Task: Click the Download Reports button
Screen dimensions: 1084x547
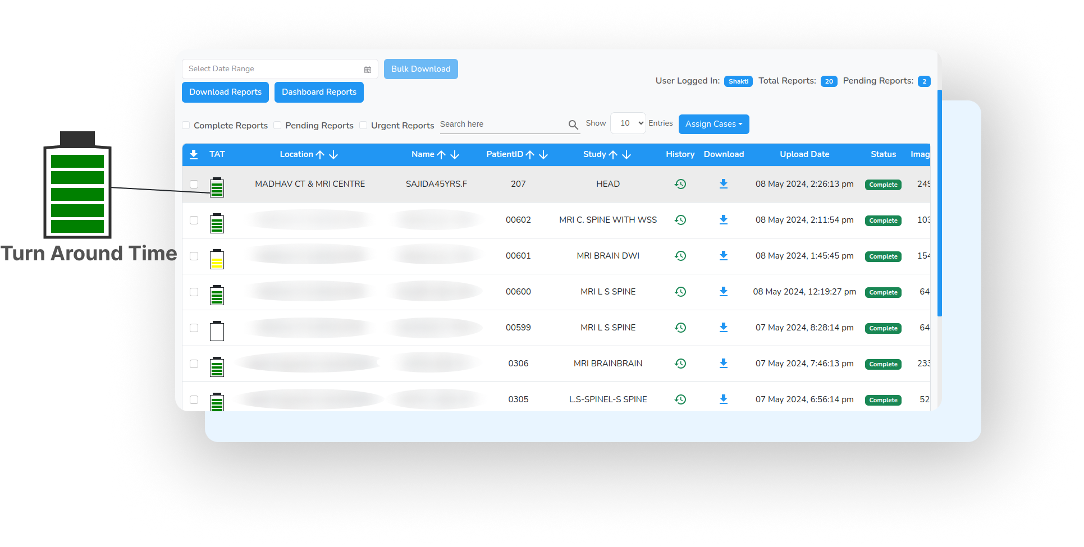Action: [225, 93]
